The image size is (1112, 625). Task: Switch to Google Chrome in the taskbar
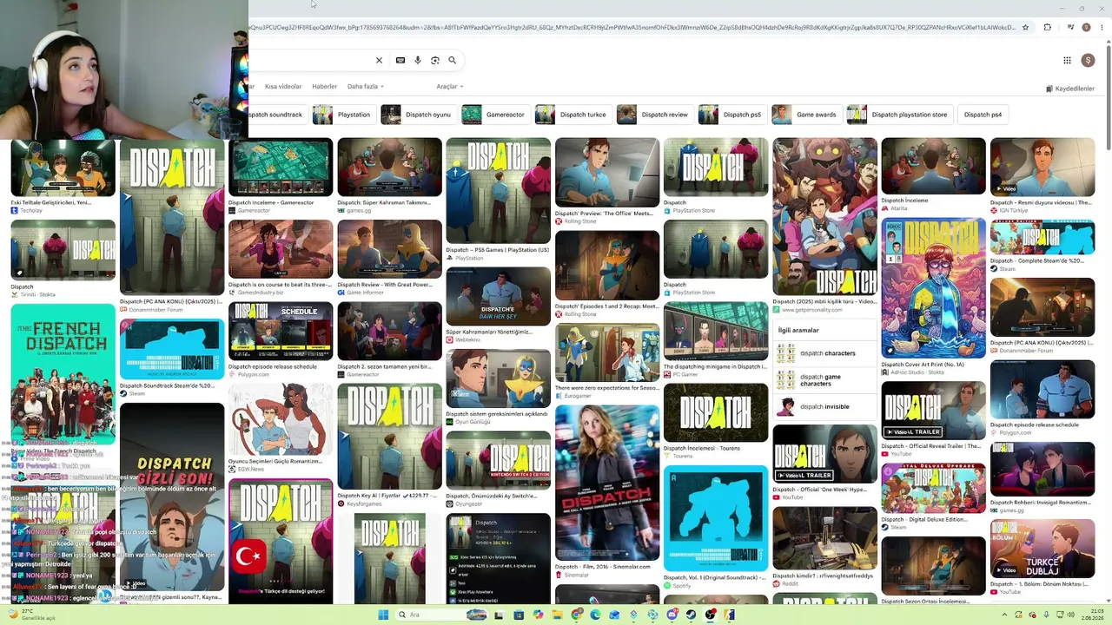[577, 615]
